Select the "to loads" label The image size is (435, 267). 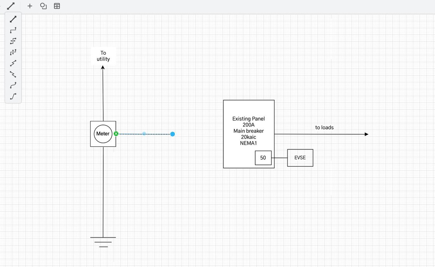point(324,127)
